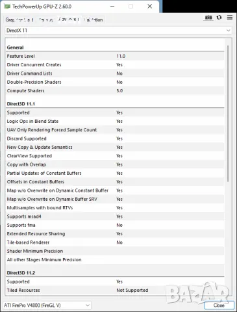The width and height of the screenshot is (237, 312).
Task: Select the Driver Command Lists row
Action: 115,73
